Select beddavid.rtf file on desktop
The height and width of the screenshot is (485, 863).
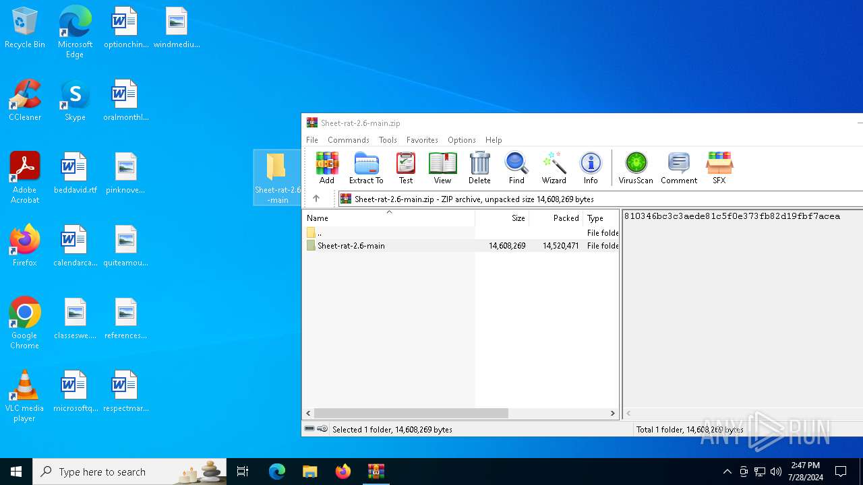tap(75, 173)
